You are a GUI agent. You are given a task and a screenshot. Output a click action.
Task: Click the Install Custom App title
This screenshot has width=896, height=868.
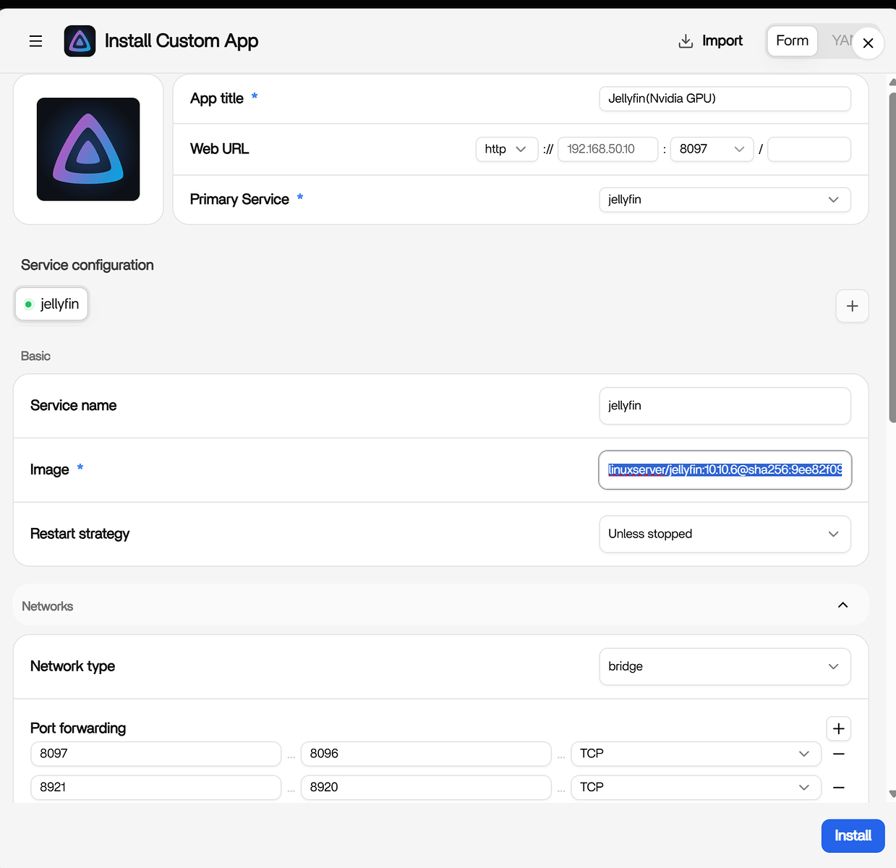[x=182, y=41]
